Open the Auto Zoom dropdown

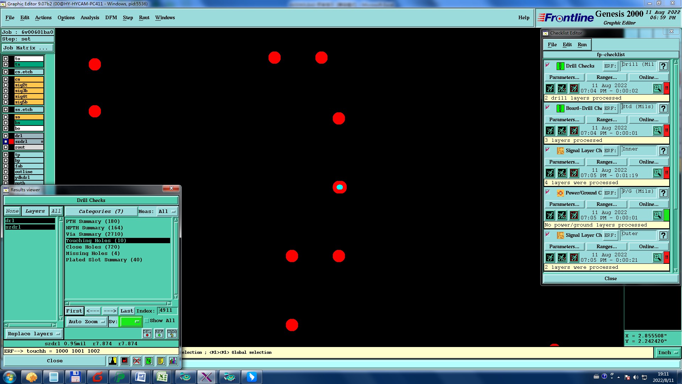click(87, 321)
